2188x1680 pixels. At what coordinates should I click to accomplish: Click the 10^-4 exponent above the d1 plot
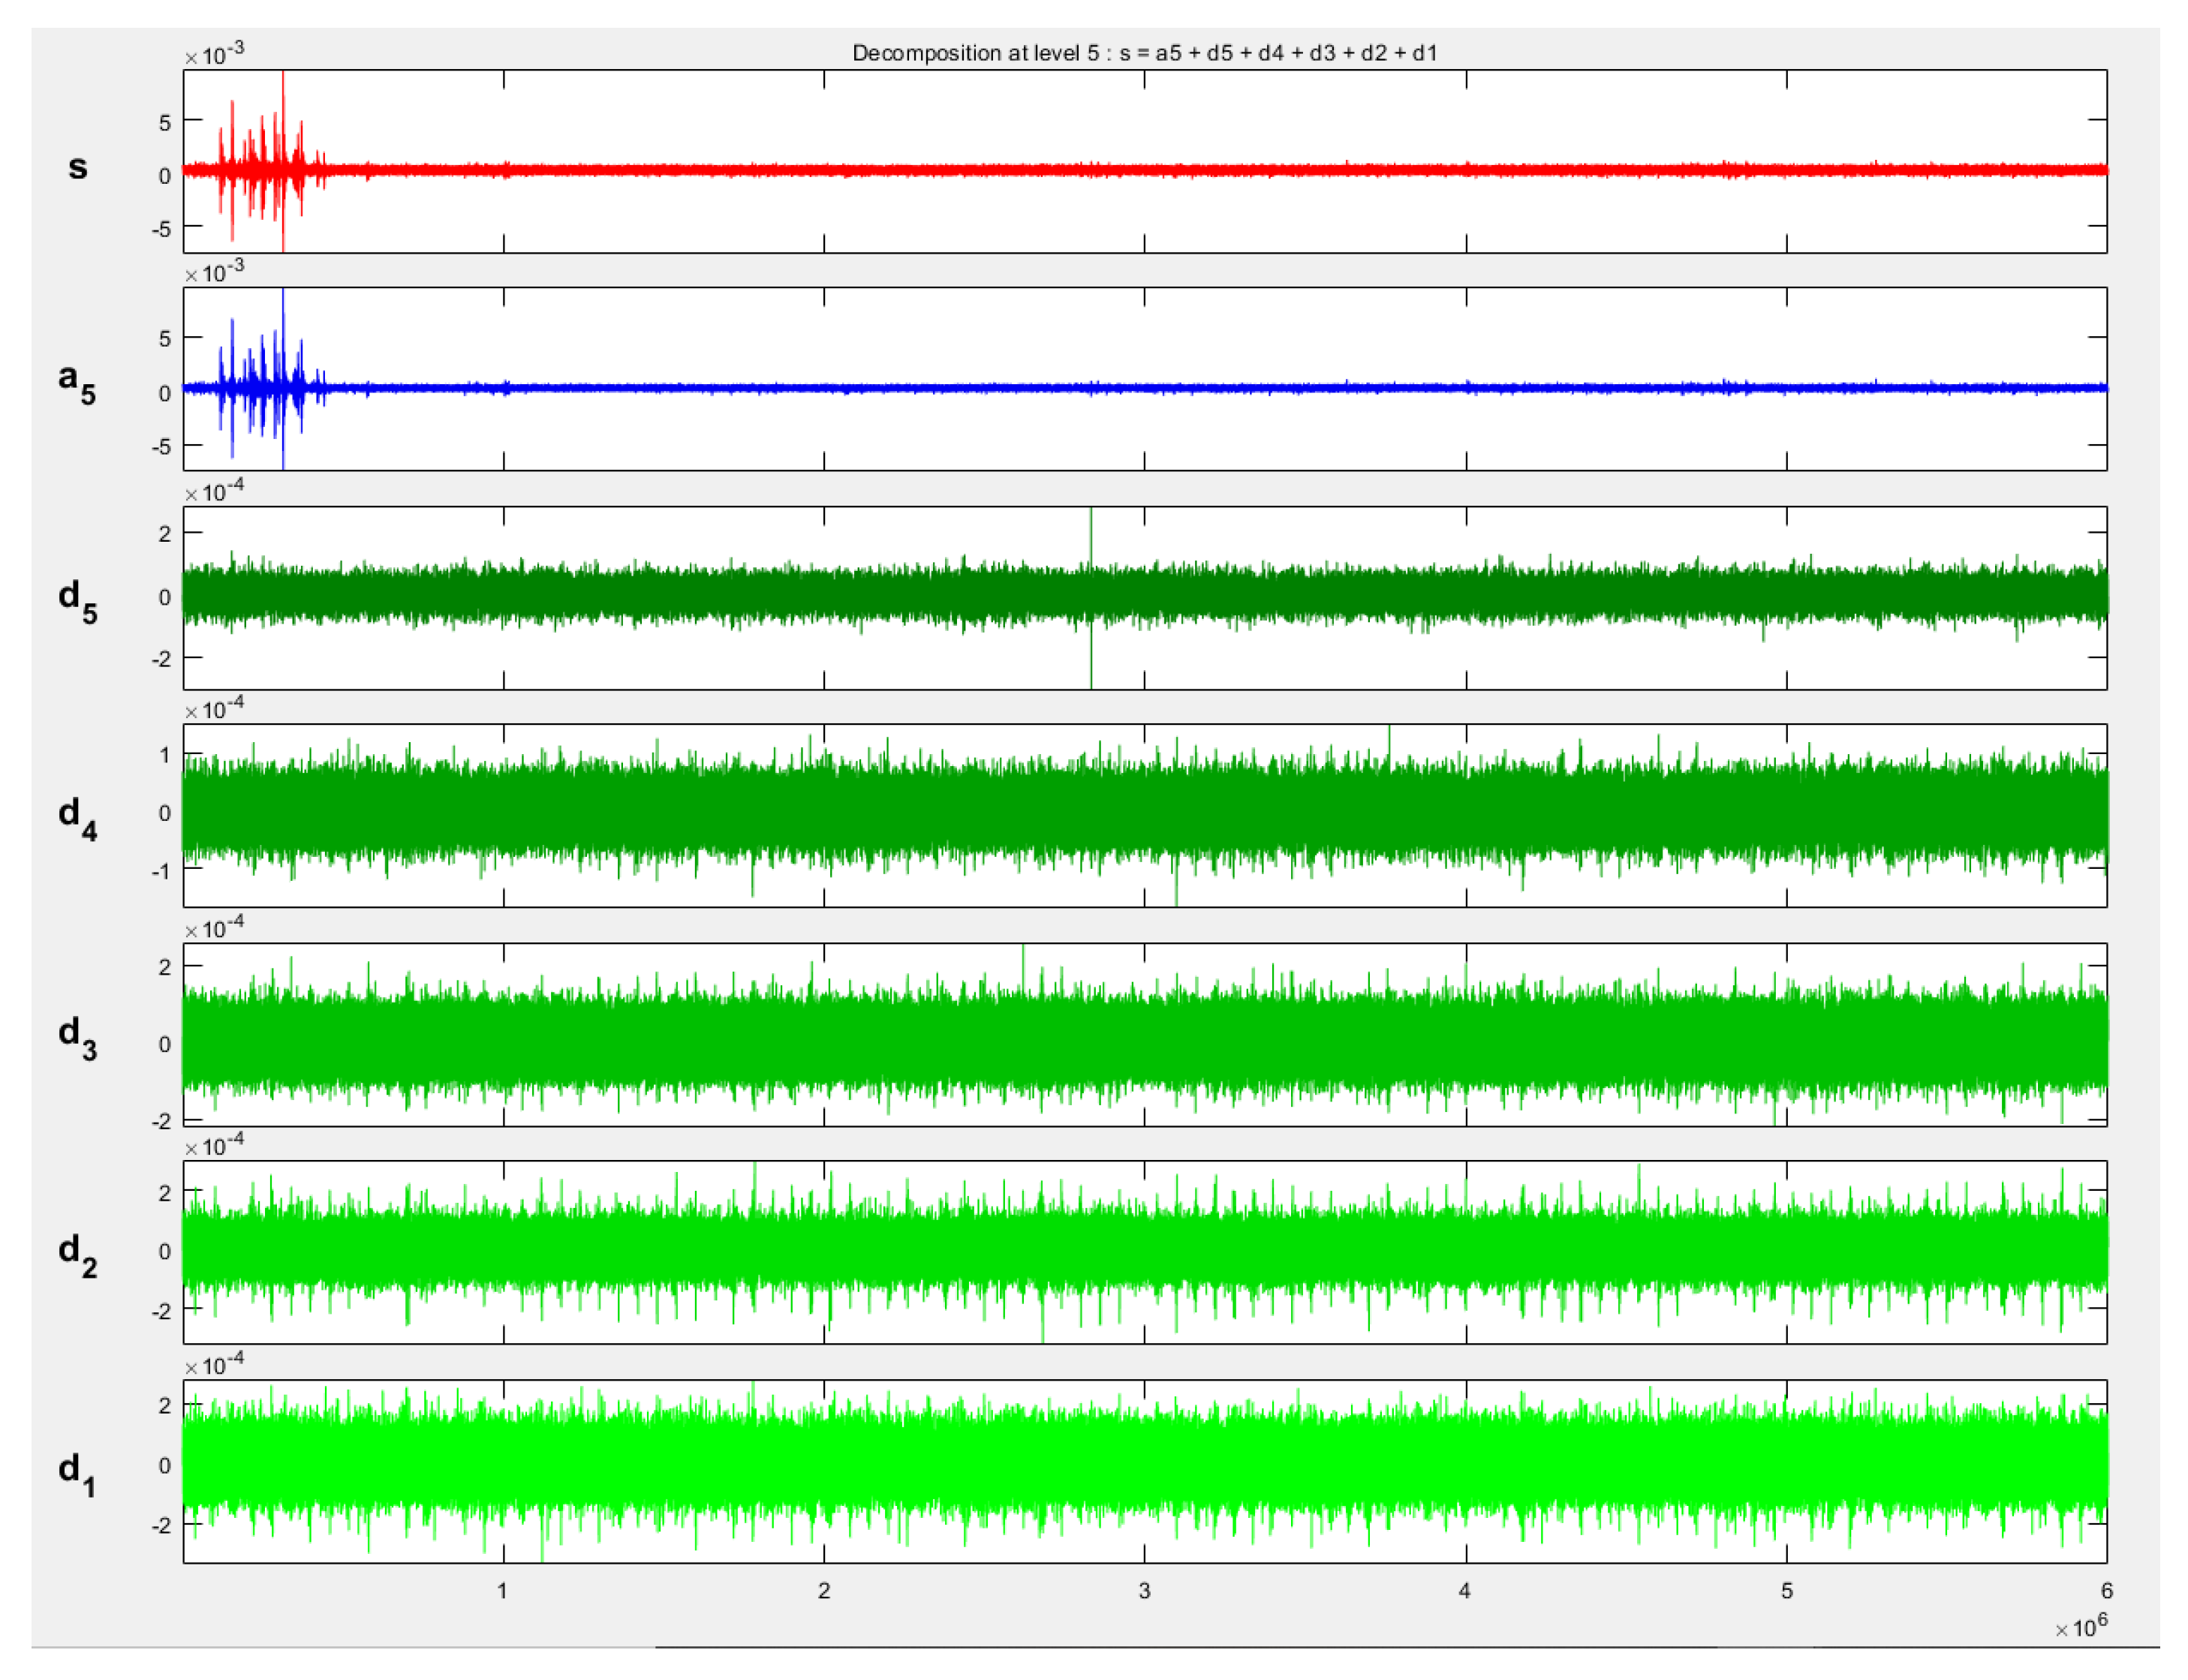tap(214, 1365)
